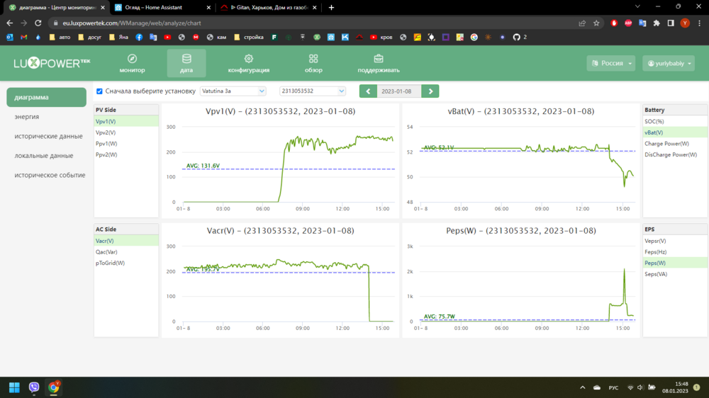Screen dimensions: 709x398
Task: Choose SOC(%) in Battery list
Action: point(654,122)
